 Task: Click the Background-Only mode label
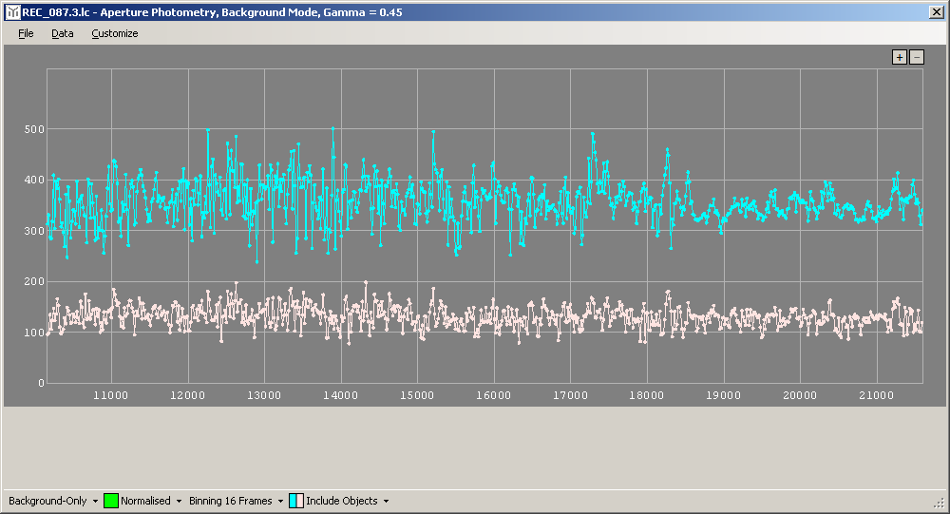coord(47,501)
